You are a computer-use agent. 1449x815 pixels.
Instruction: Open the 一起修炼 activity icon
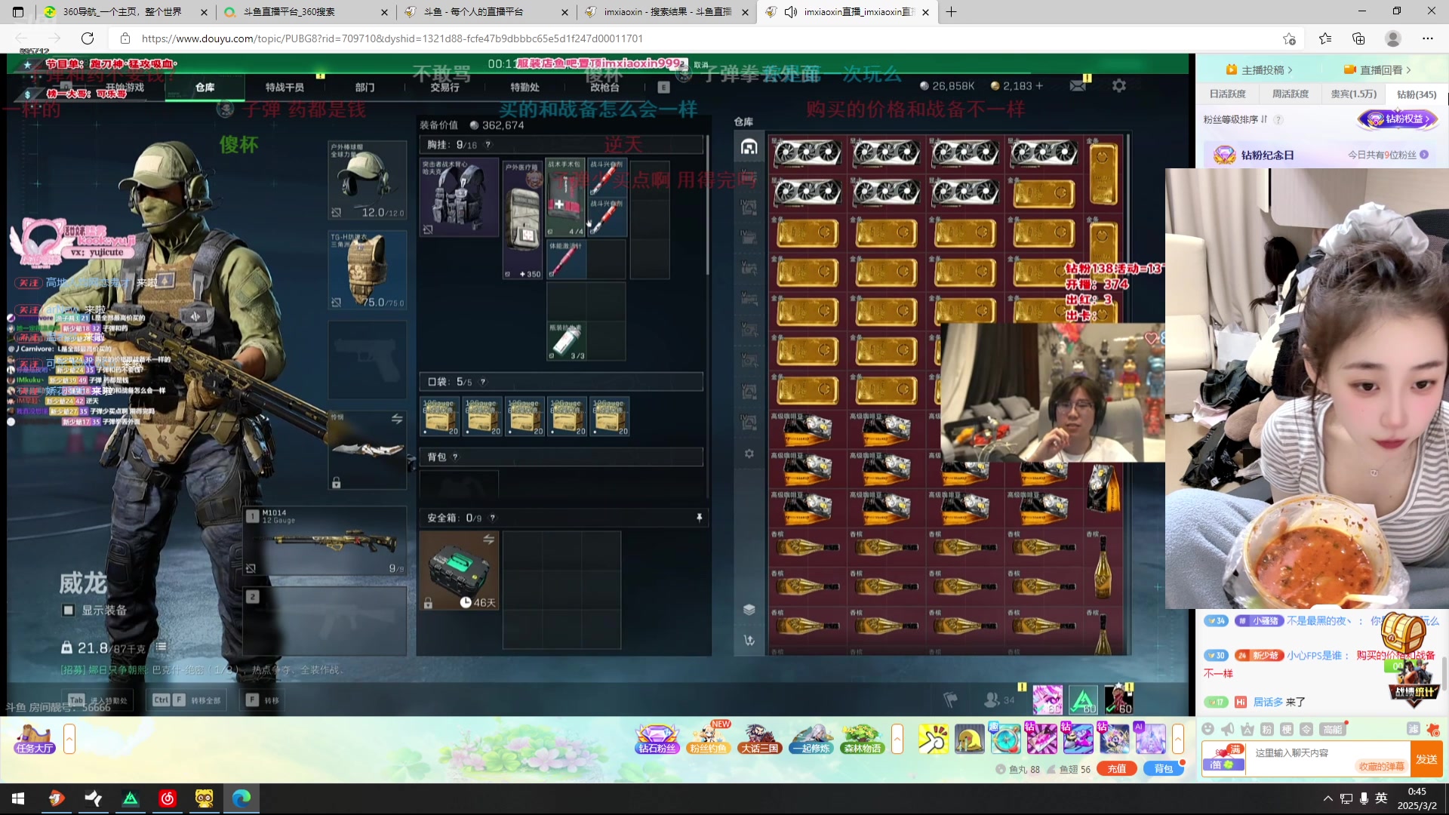[x=811, y=739]
